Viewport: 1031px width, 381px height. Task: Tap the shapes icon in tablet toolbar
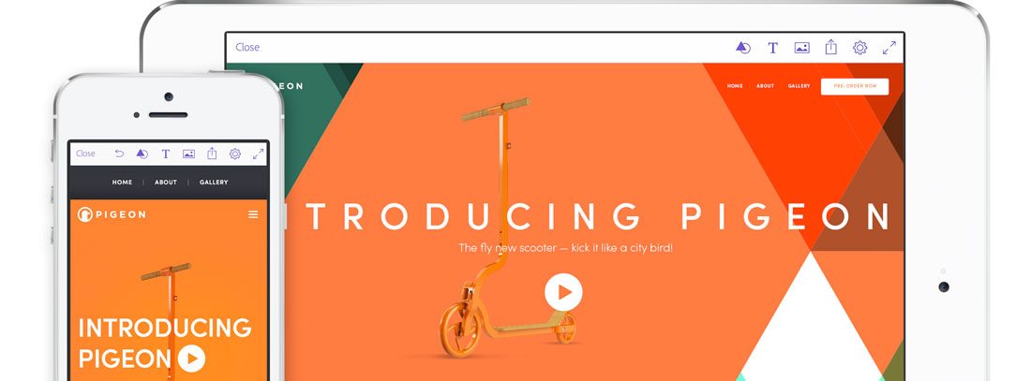tap(743, 48)
